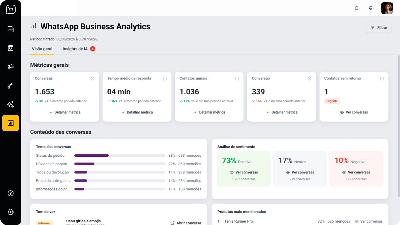Image resolution: width=400 pixels, height=225 pixels.
Task: Click '38% · 633 menções' text
Action: pyautogui.click(x=185, y=156)
